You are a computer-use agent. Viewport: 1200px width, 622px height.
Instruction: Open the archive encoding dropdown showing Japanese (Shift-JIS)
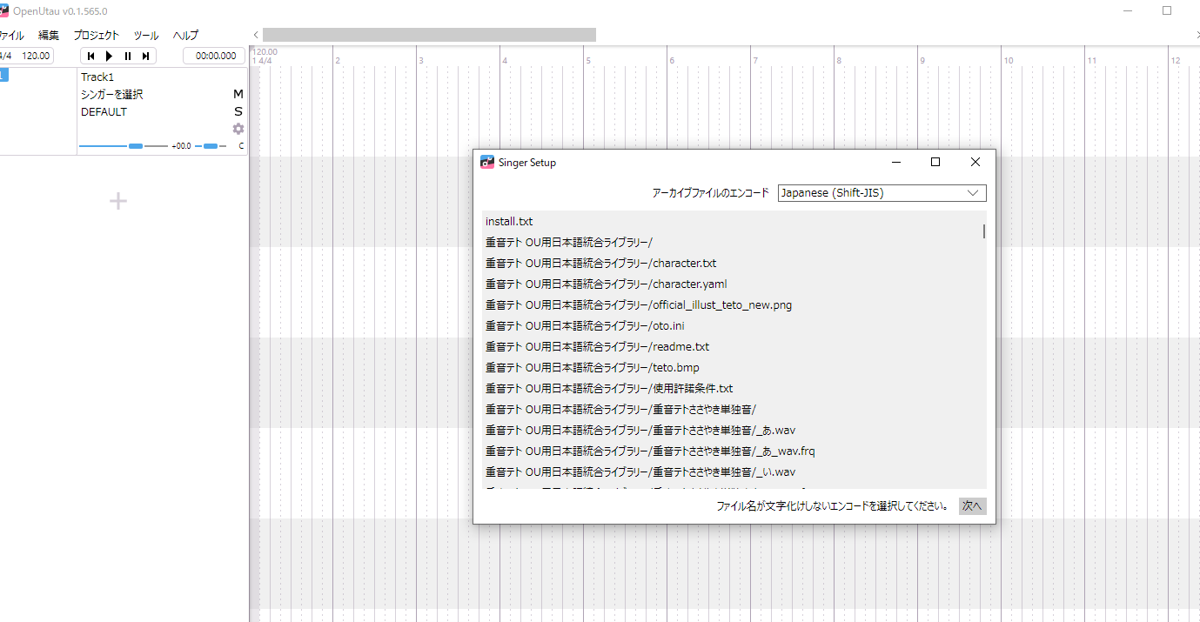pos(882,193)
